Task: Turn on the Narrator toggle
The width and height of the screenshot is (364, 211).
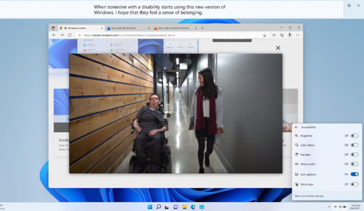Action: (x=355, y=155)
